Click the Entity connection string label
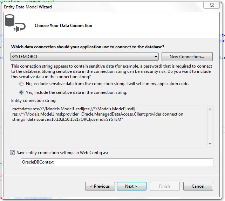 [x=34, y=100]
